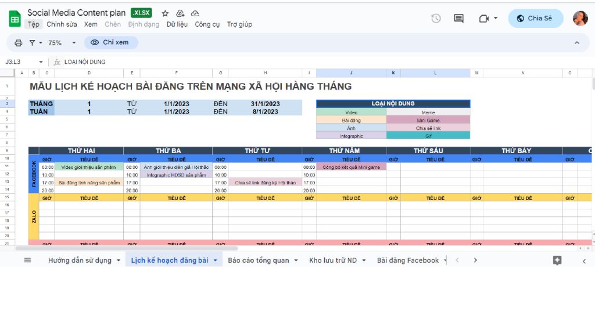The image size is (595, 334).
Task: Open the version history icon
Action: tap(436, 19)
